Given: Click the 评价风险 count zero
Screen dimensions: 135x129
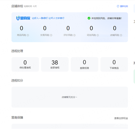Looking at the screenshot, I should tap(68, 28).
